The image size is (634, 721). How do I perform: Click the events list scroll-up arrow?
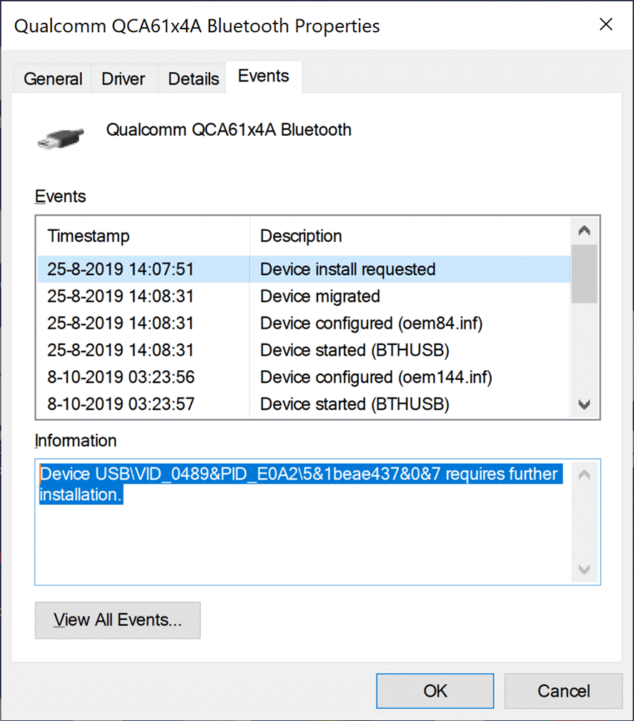(584, 230)
